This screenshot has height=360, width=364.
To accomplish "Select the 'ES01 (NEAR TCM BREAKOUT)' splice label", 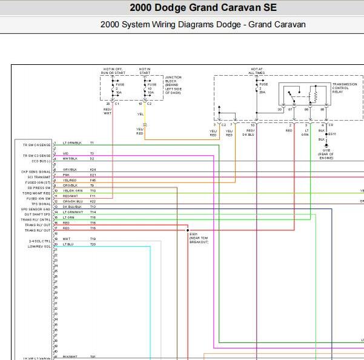I will [199, 238].
